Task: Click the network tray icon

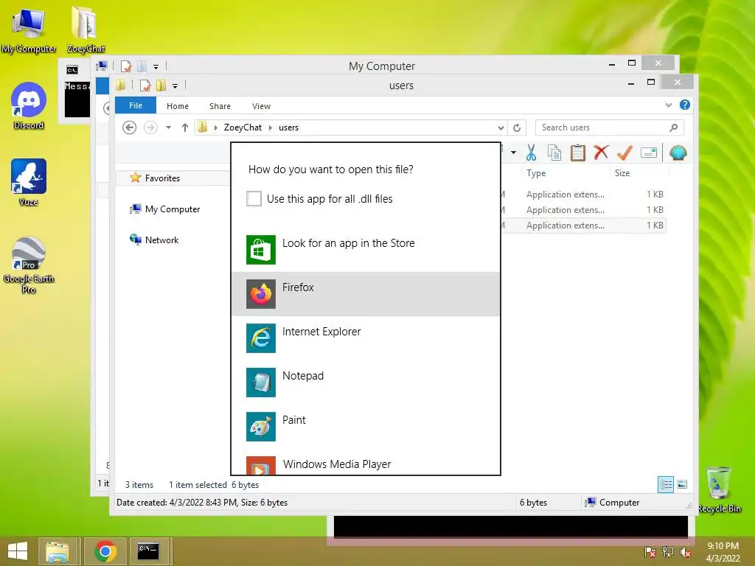Action: (668, 552)
